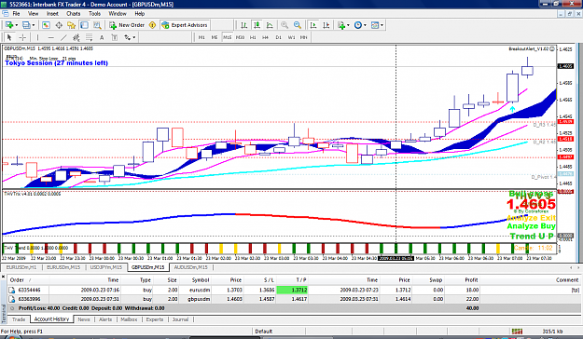
Task: Expand the Arrows tool dropdown arrow
Action: pos(133,37)
